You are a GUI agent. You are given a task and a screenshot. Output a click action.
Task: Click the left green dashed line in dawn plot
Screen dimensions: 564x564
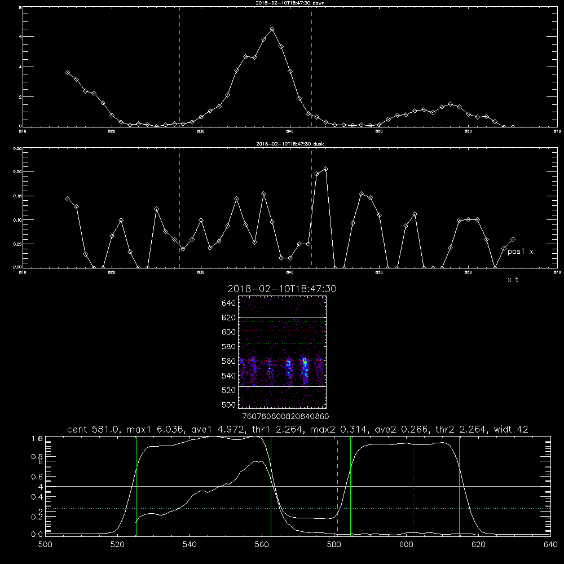click(x=179, y=67)
